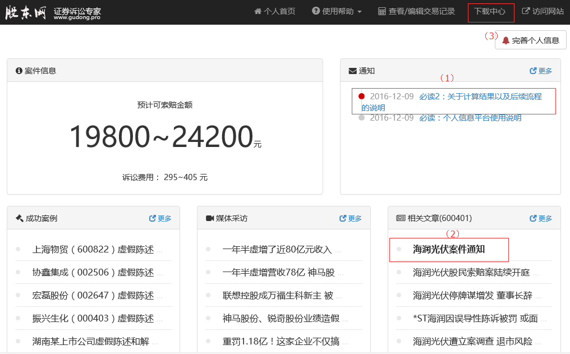The image size is (570, 354).
Task: Expand the 使用帮助 dropdown menu
Action: click(337, 11)
